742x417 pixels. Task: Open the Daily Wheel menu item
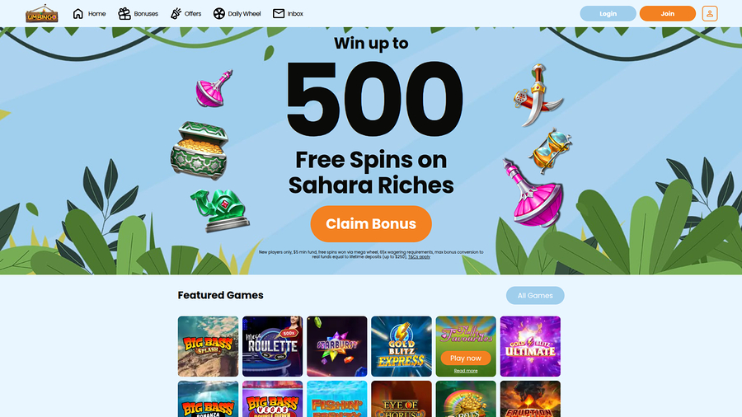pos(237,14)
